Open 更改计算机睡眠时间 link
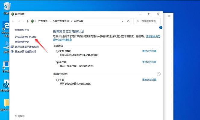This screenshot has width=200, height=120. pos(26,52)
